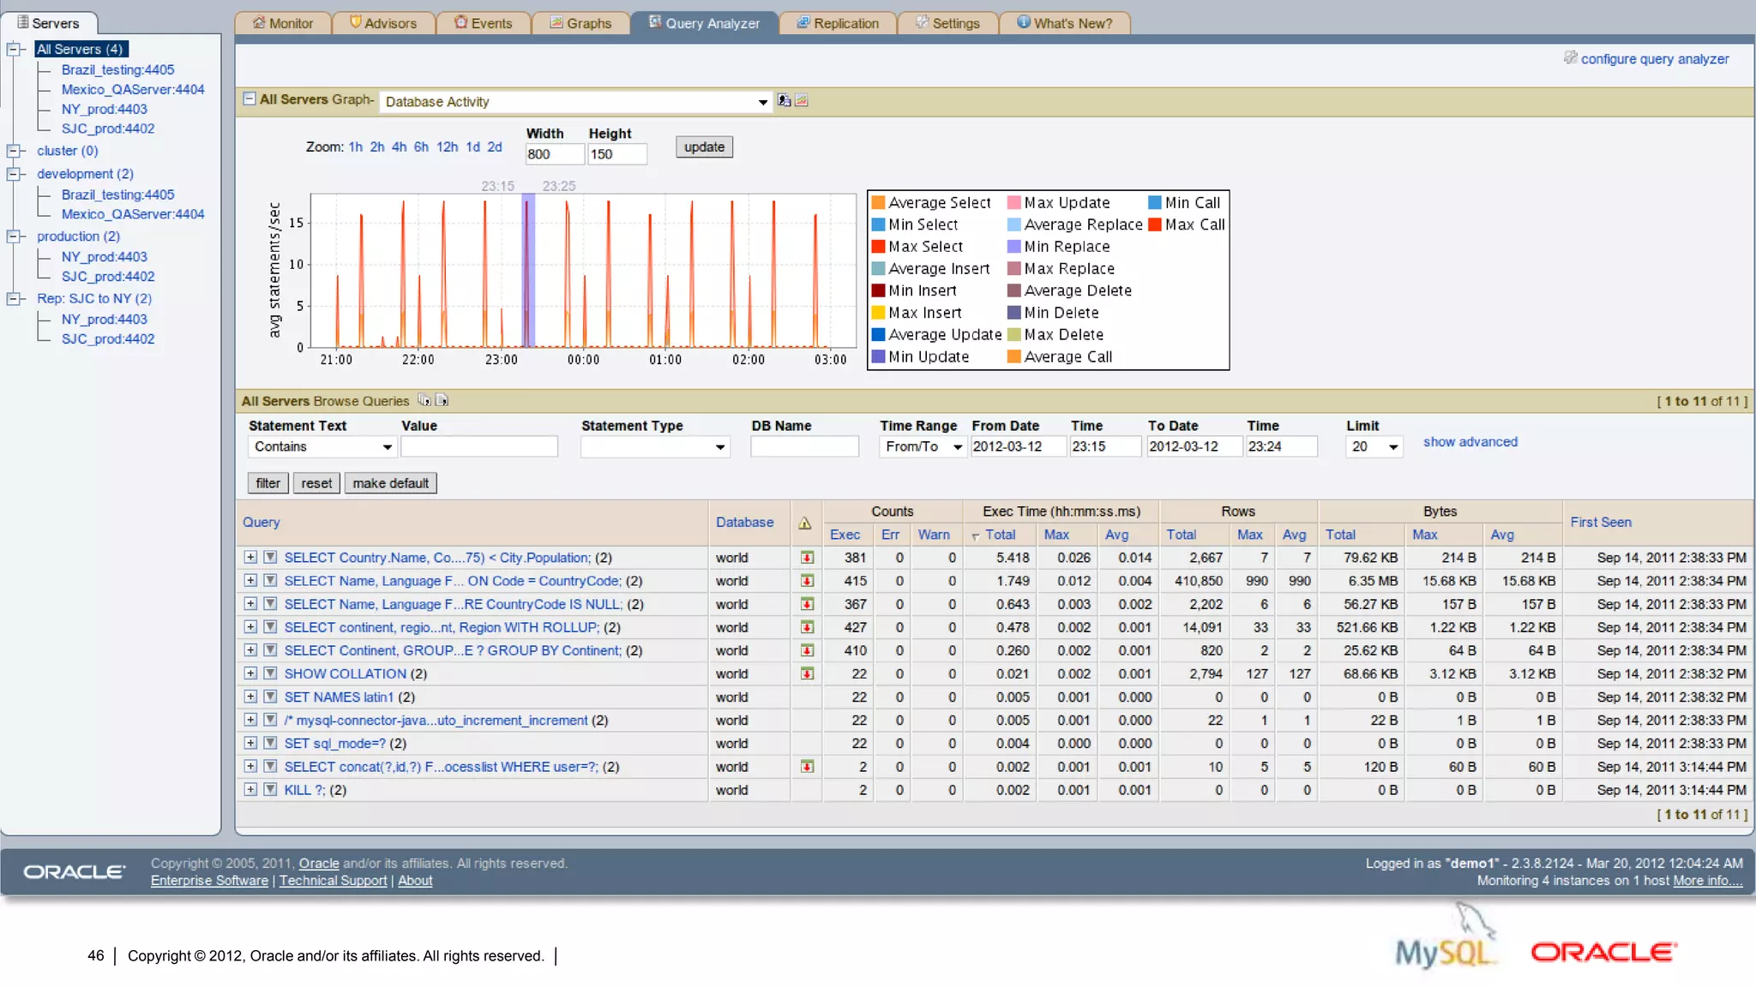The width and height of the screenshot is (1756, 987).
Task: Open the Statement Type dropdown
Action: [655, 447]
